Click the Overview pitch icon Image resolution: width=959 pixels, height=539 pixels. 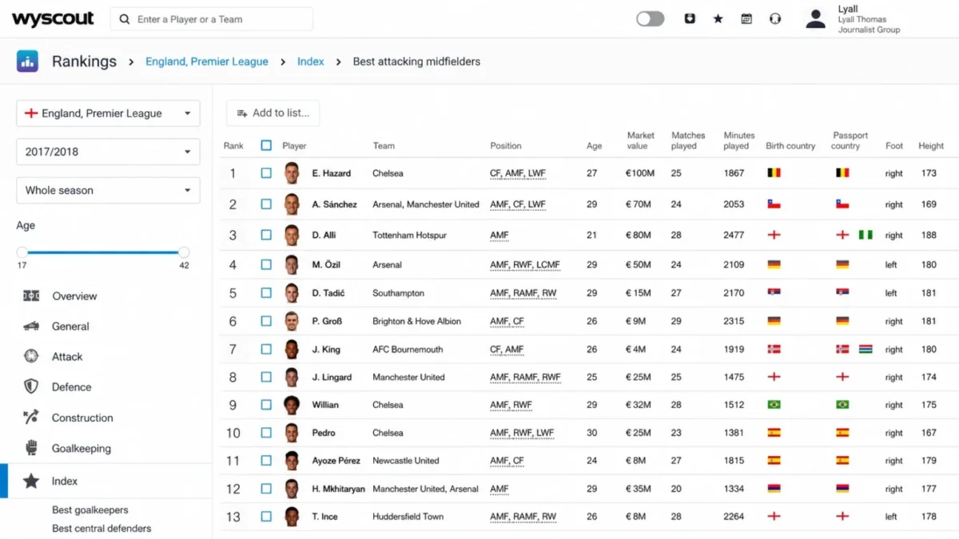point(31,295)
